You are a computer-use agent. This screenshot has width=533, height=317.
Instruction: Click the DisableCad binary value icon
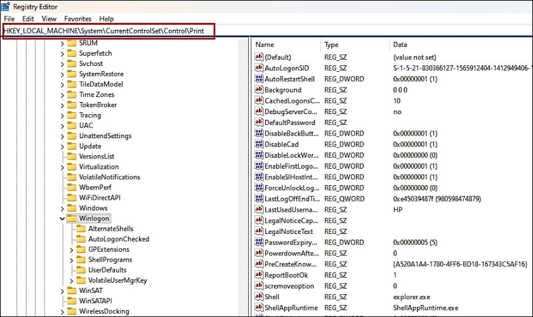259,144
